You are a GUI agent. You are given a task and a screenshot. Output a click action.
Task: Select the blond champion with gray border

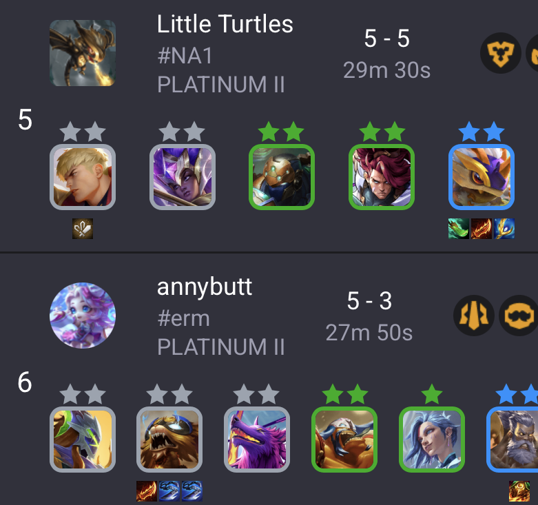click(x=83, y=176)
